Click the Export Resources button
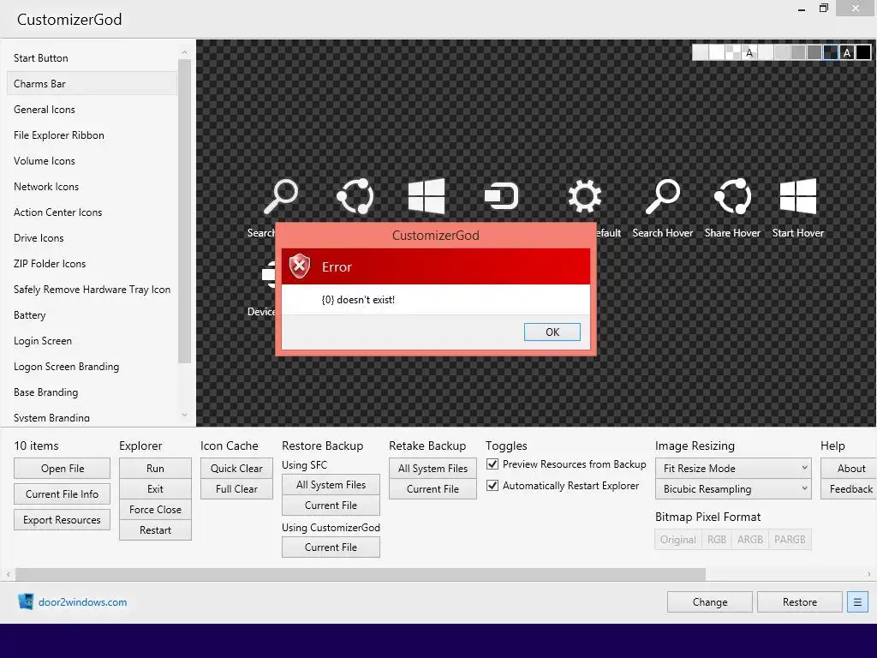This screenshot has height=658, width=877. 62,520
